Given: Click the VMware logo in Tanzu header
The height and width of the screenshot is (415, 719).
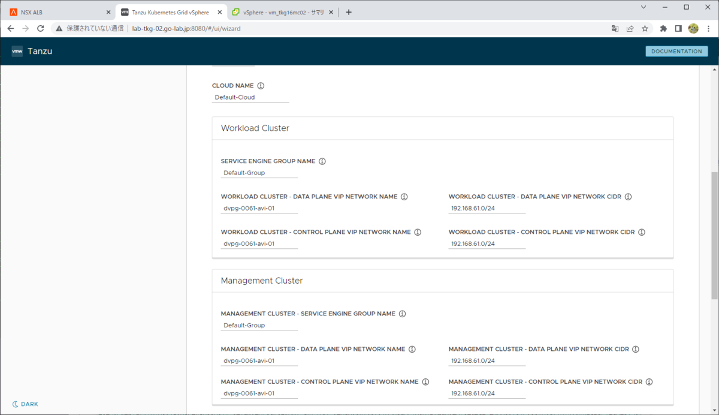Looking at the screenshot, I should [17, 52].
